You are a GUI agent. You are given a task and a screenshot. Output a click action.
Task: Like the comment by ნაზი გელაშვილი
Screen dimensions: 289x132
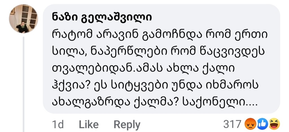click(89, 124)
